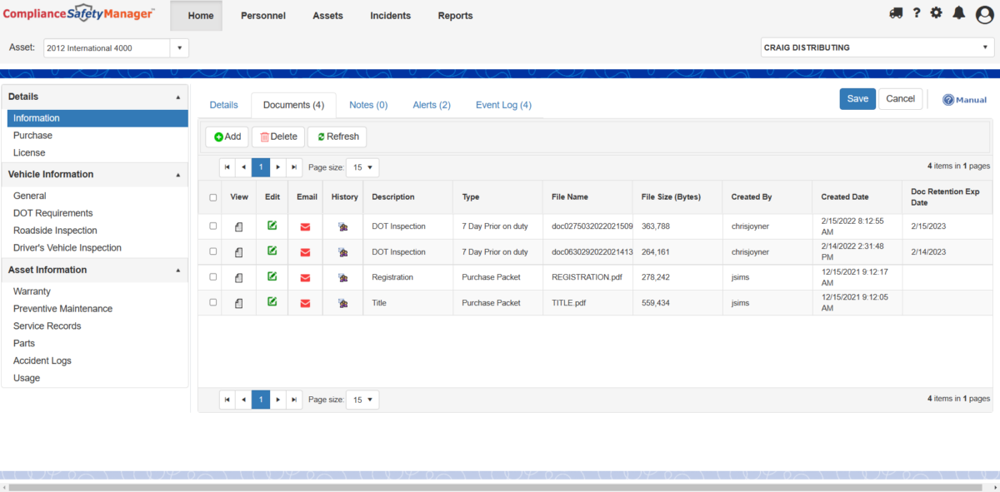Open the notifications bell icon
Screen dimensions: 1000x492
958,12
